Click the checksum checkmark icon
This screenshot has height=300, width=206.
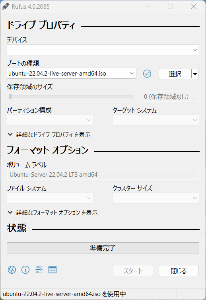(x=147, y=74)
